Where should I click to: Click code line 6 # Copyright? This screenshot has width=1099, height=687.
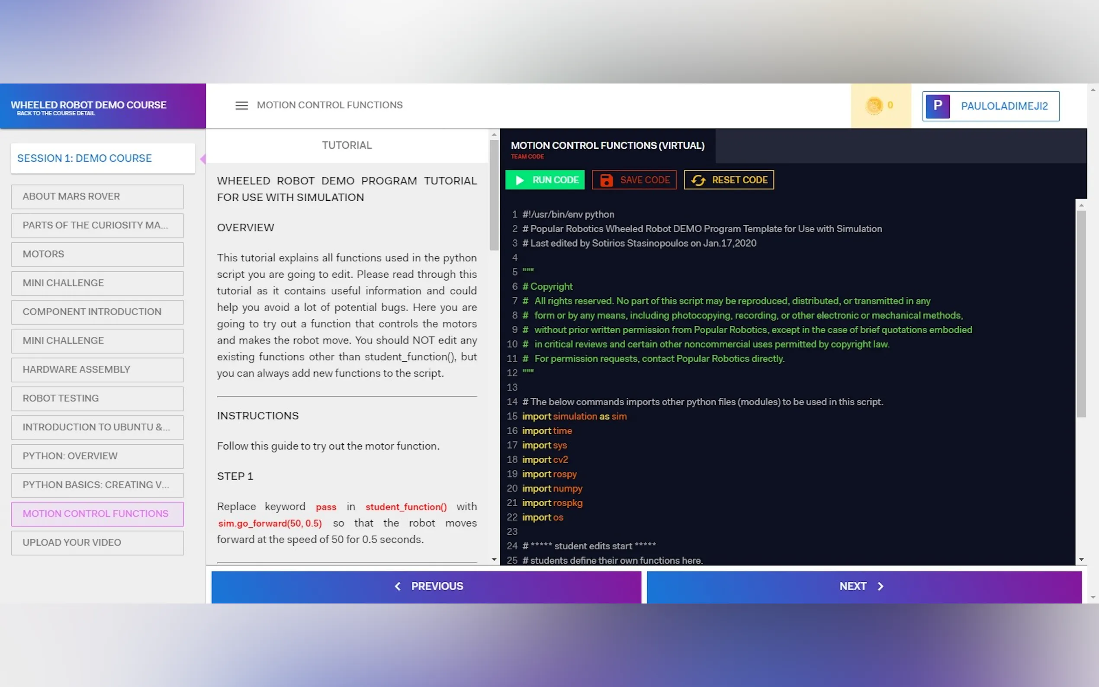(547, 287)
